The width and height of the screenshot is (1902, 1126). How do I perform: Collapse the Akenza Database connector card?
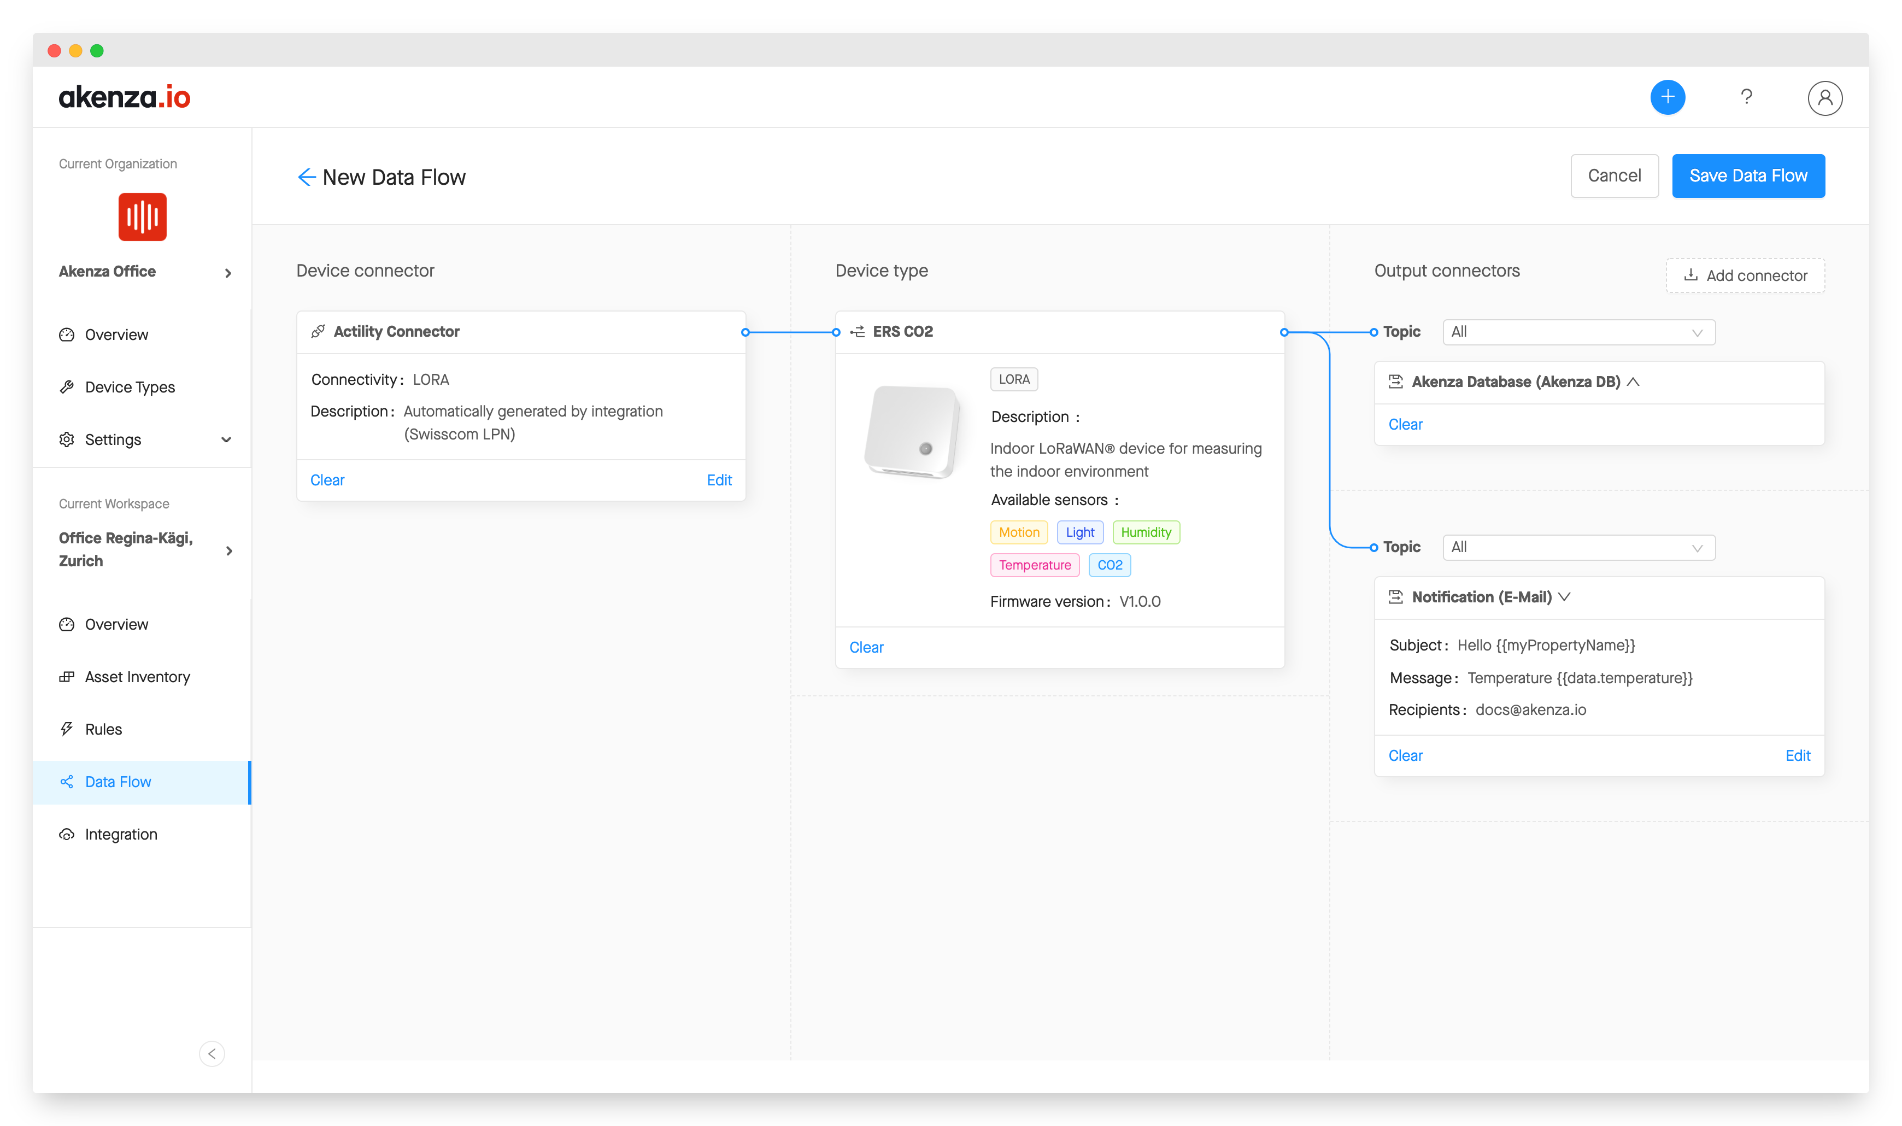pos(1634,383)
